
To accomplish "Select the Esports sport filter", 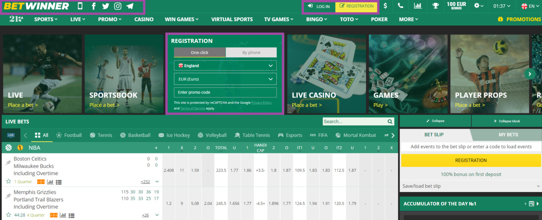I will (290, 135).
